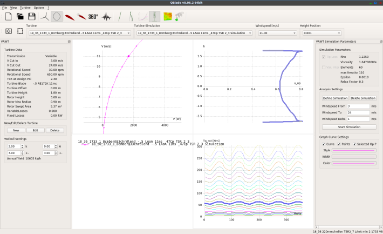
Task: Open XFoil direct analysis foil icon
Action: click(x=81, y=17)
